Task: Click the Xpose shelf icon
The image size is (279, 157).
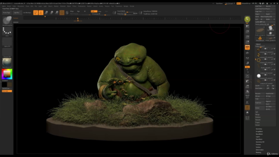Action: tap(247, 118)
